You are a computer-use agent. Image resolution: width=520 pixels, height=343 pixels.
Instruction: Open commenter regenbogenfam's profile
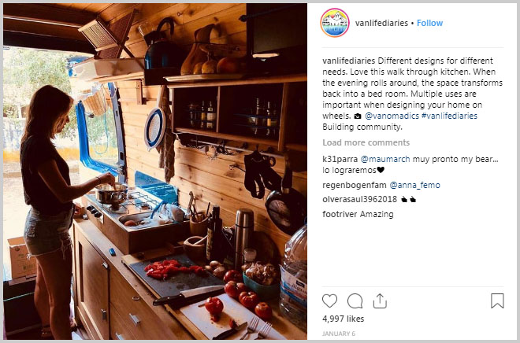355,185
